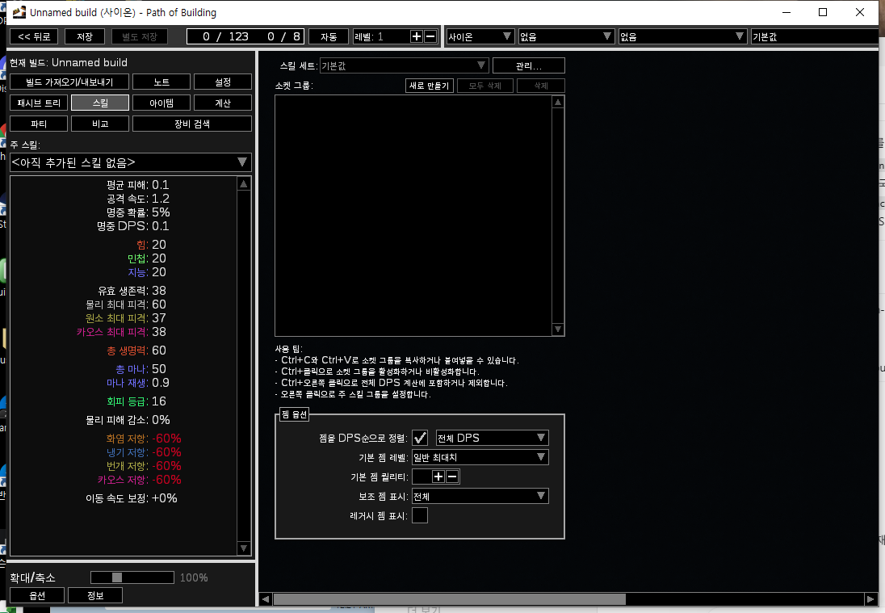This screenshot has height=613, width=885.
Task: Switch to the 아이템 tab
Action: point(161,103)
